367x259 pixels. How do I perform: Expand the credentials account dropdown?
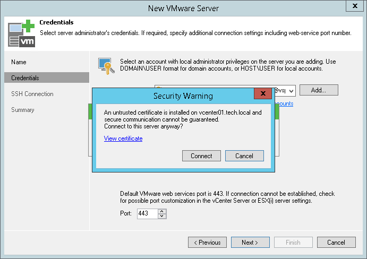[291, 91]
